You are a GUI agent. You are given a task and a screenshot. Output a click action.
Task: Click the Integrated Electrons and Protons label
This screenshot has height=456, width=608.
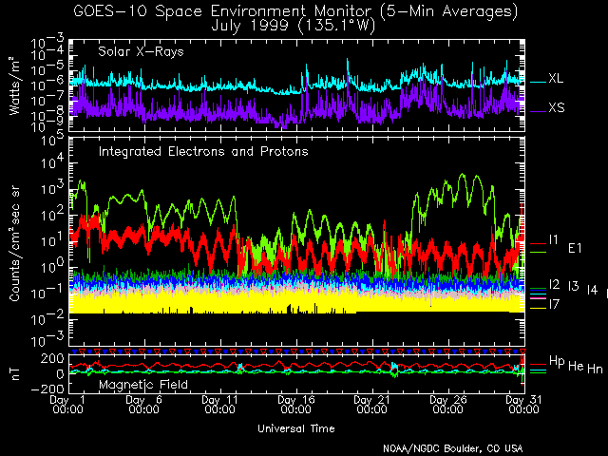[x=203, y=151]
